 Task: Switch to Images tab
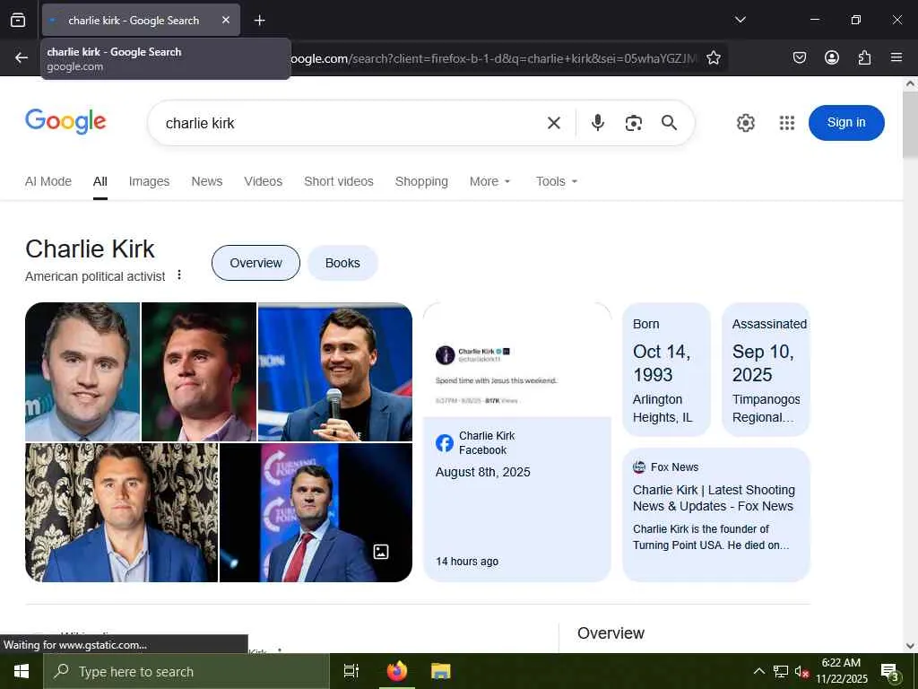tap(150, 181)
